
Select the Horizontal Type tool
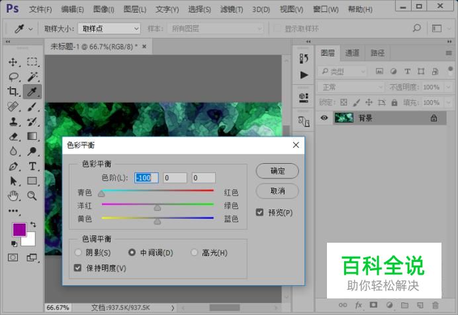(32, 166)
